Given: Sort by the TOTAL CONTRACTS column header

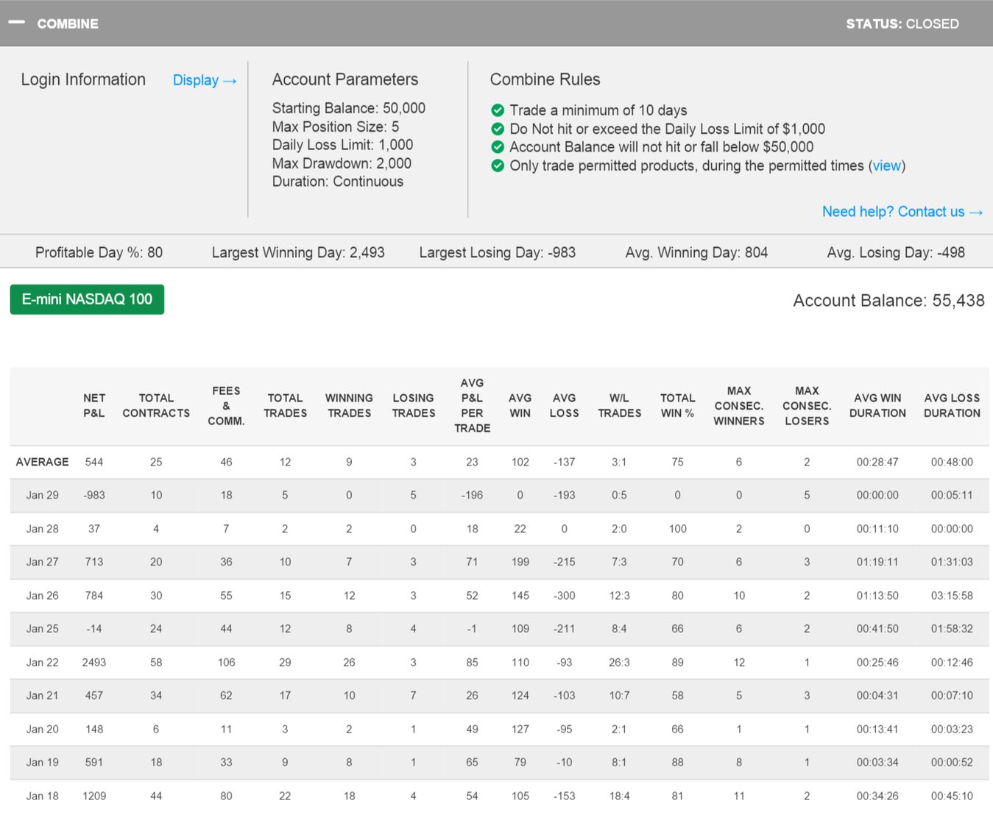Looking at the screenshot, I should (x=156, y=405).
